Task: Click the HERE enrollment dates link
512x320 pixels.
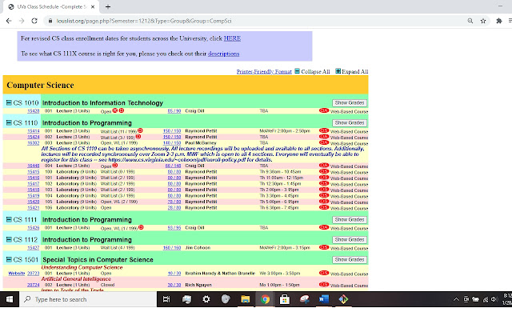Action: click(232, 38)
